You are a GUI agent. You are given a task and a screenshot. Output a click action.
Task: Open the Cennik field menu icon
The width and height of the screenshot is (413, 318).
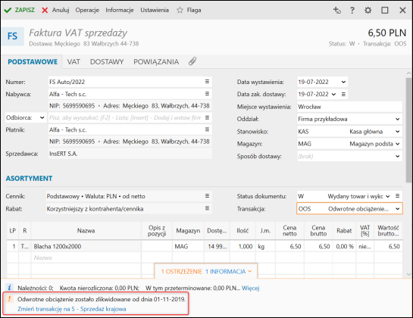[208, 196]
